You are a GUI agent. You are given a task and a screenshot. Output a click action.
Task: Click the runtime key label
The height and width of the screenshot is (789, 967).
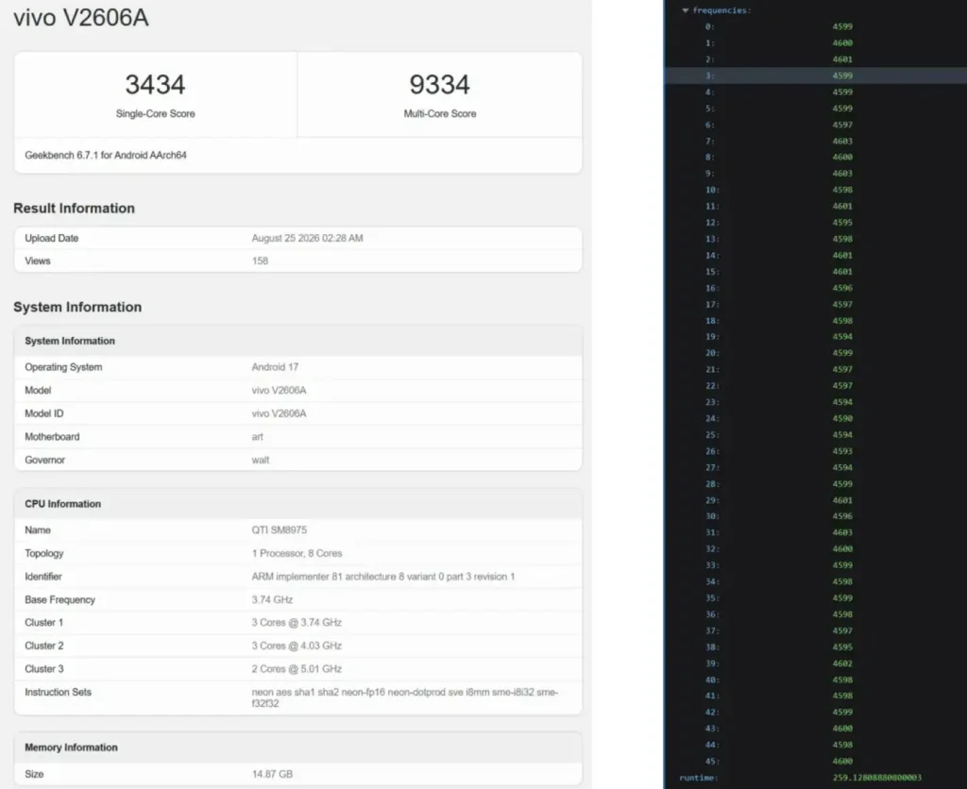pyautogui.click(x=699, y=778)
